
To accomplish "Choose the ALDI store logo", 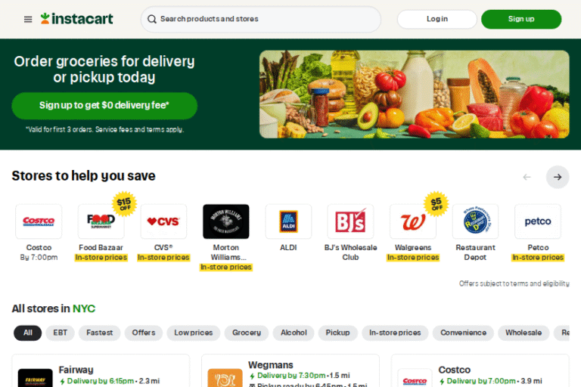I will [288, 221].
